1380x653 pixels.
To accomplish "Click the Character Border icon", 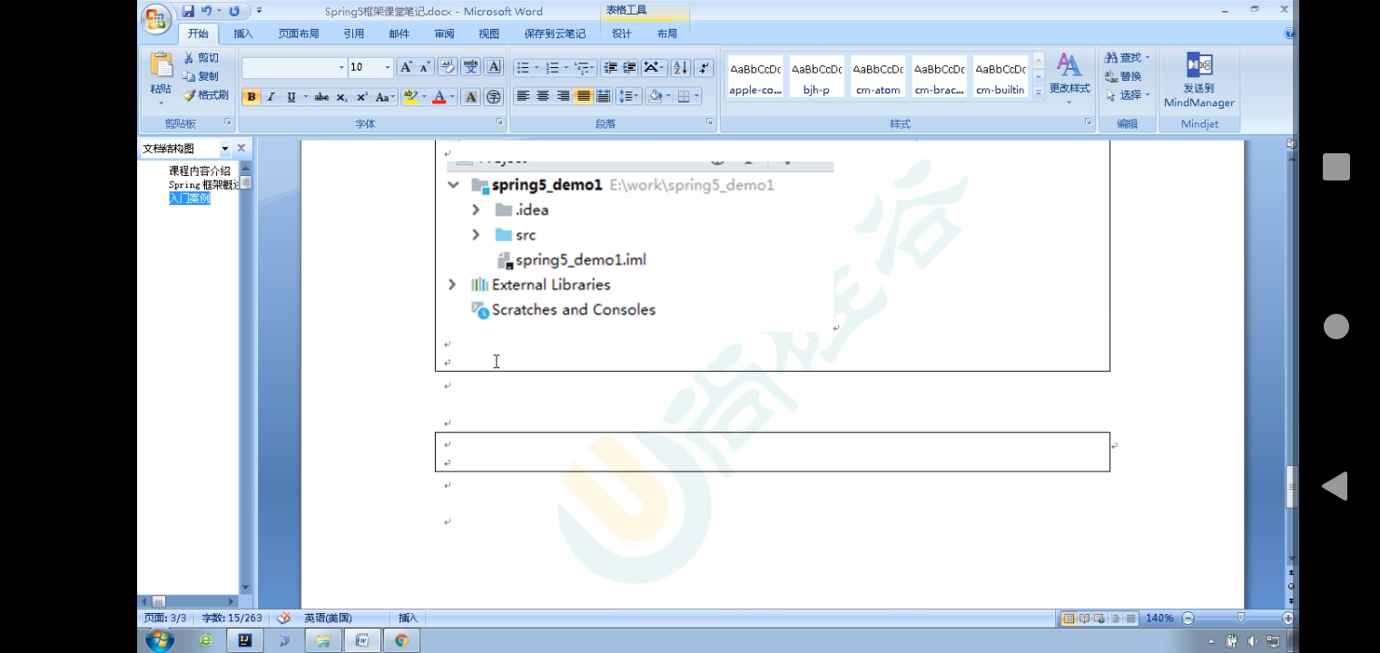I will [494, 67].
